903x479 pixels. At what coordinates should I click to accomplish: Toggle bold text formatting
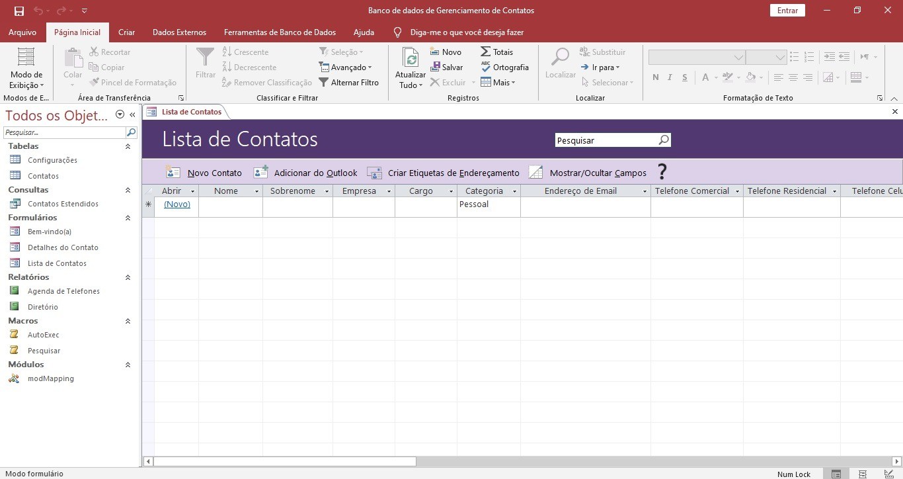655,77
